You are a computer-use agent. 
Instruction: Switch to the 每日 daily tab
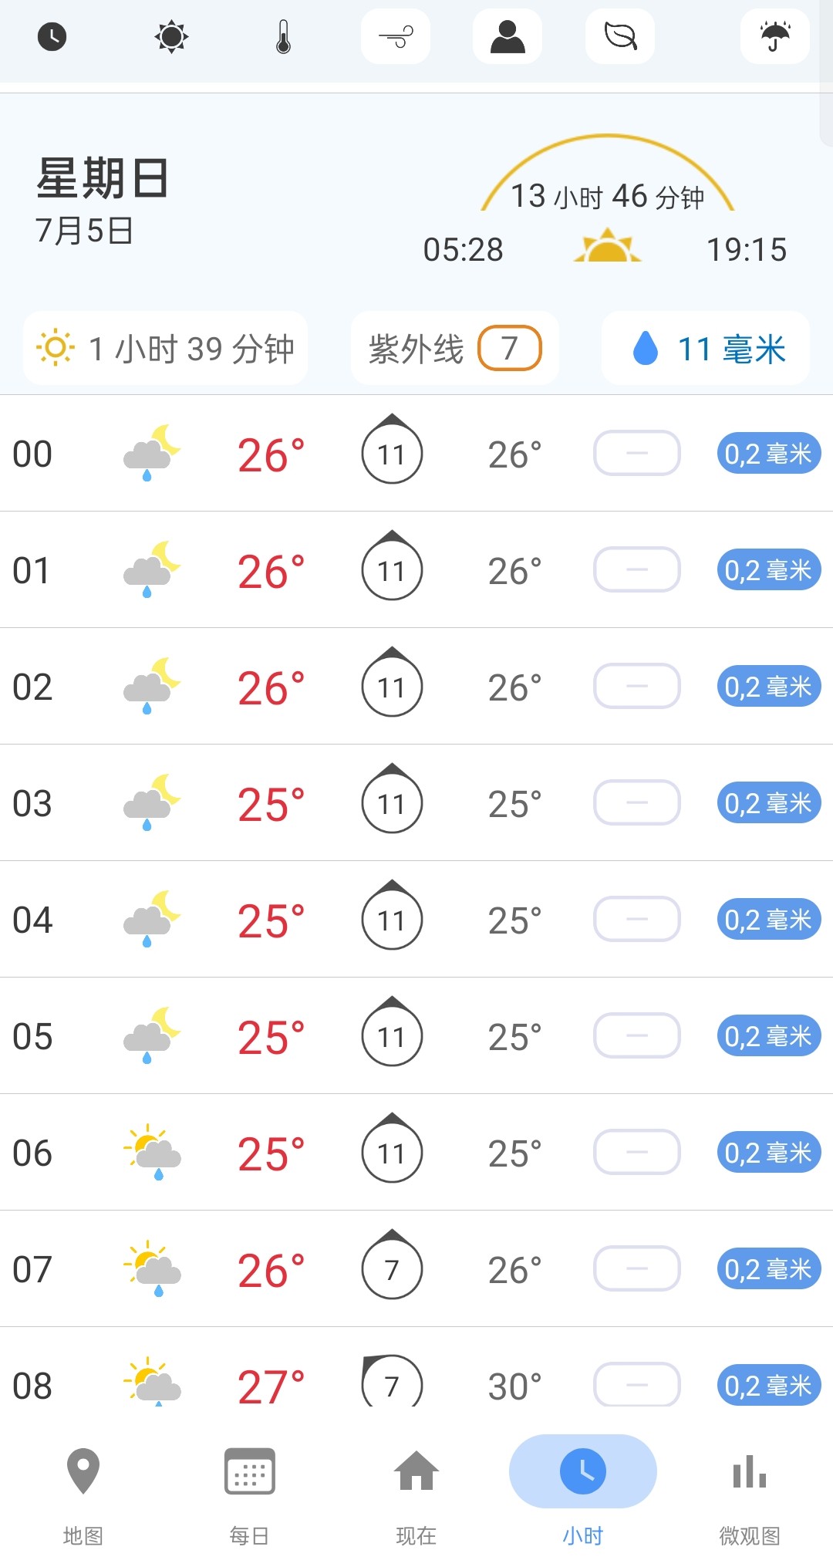(x=250, y=1496)
